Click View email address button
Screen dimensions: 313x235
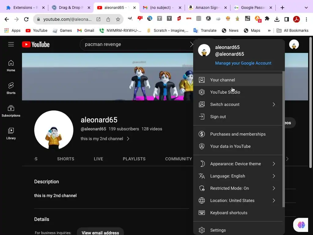tap(100, 233)
